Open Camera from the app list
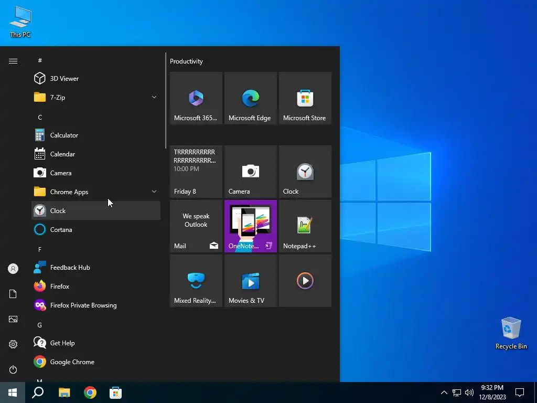This screenshot has height=403, width=537. [x=96, y=173]
